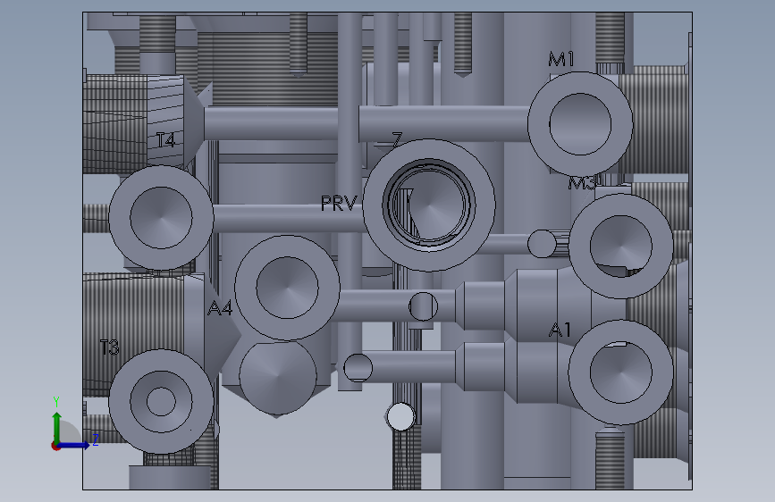
Task: Click the green Y axis of triad
Action: point(57,427)
